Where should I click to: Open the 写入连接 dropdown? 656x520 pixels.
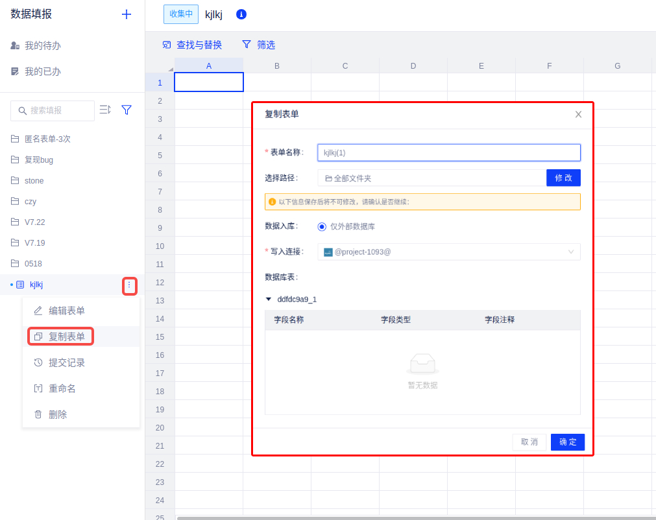tap(448, 252)
